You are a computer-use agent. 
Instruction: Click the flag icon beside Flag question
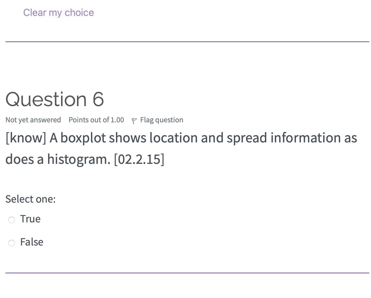coord(134,120)
